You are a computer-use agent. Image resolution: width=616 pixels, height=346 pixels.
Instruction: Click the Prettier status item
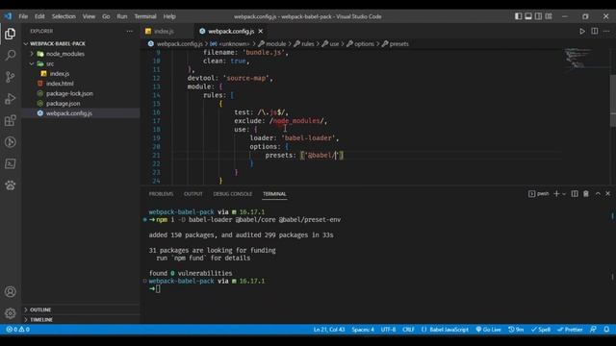(570, 330)
